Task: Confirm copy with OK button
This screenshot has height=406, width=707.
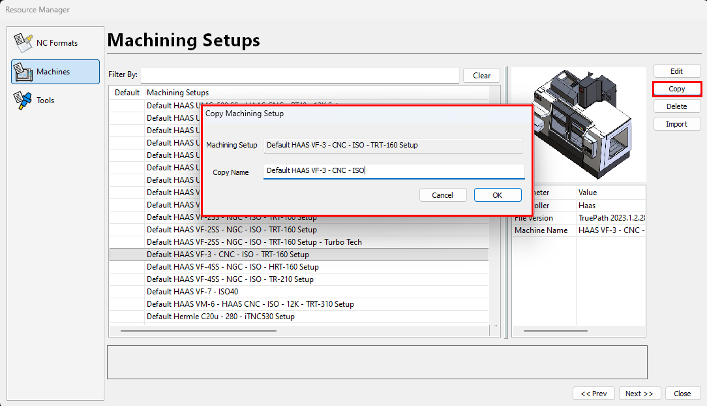Action: [498, 195]
